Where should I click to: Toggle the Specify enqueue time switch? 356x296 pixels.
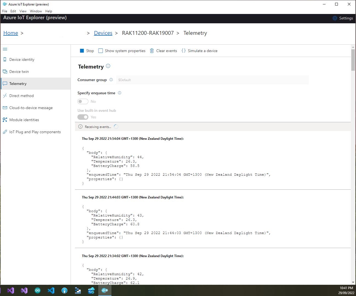(83, 101)
